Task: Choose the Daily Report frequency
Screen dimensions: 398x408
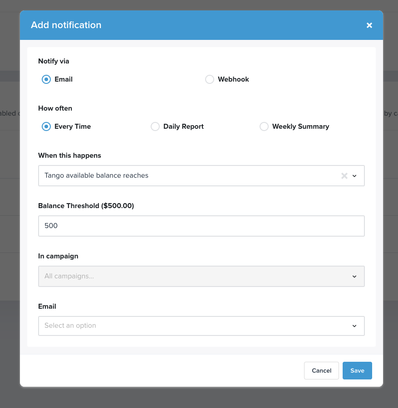Action: [x=155, y=126]
